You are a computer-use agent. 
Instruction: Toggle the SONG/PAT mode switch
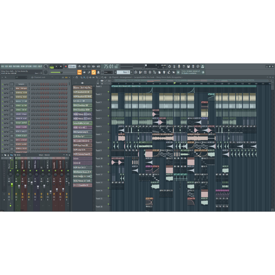(x=52, y=67)
